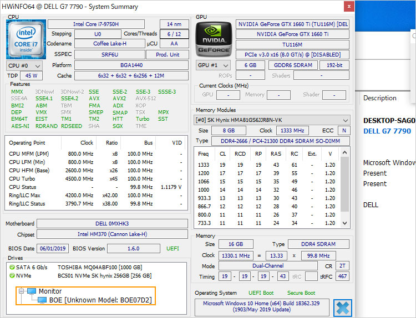Viewport: 416px width, 318px height.
Task: Click the module clock 1333 MHz field
Action: coord(292,131)
